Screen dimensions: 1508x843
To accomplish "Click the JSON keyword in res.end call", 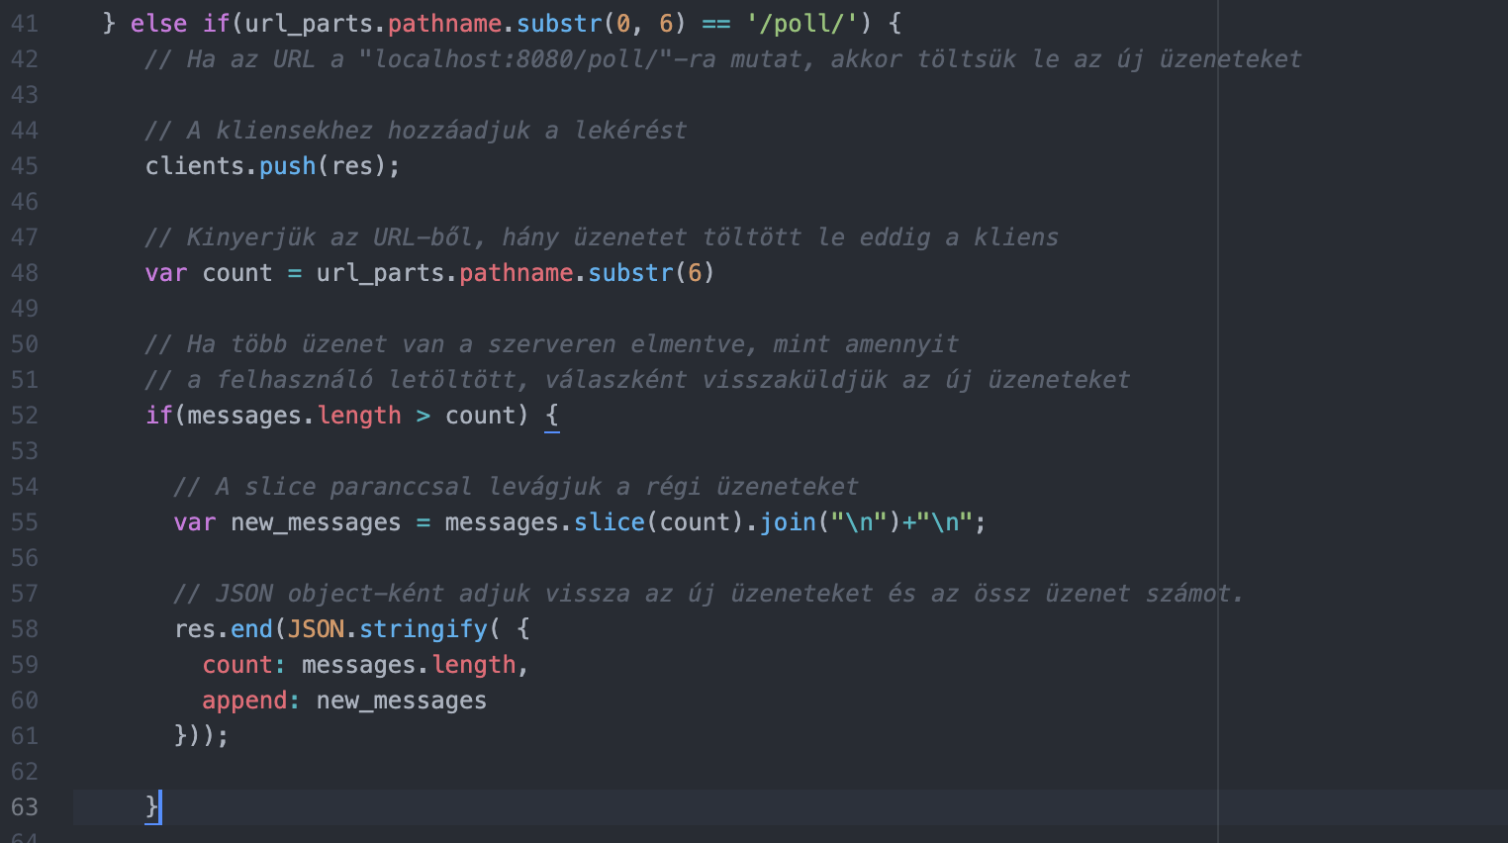I will pos(316,629).
